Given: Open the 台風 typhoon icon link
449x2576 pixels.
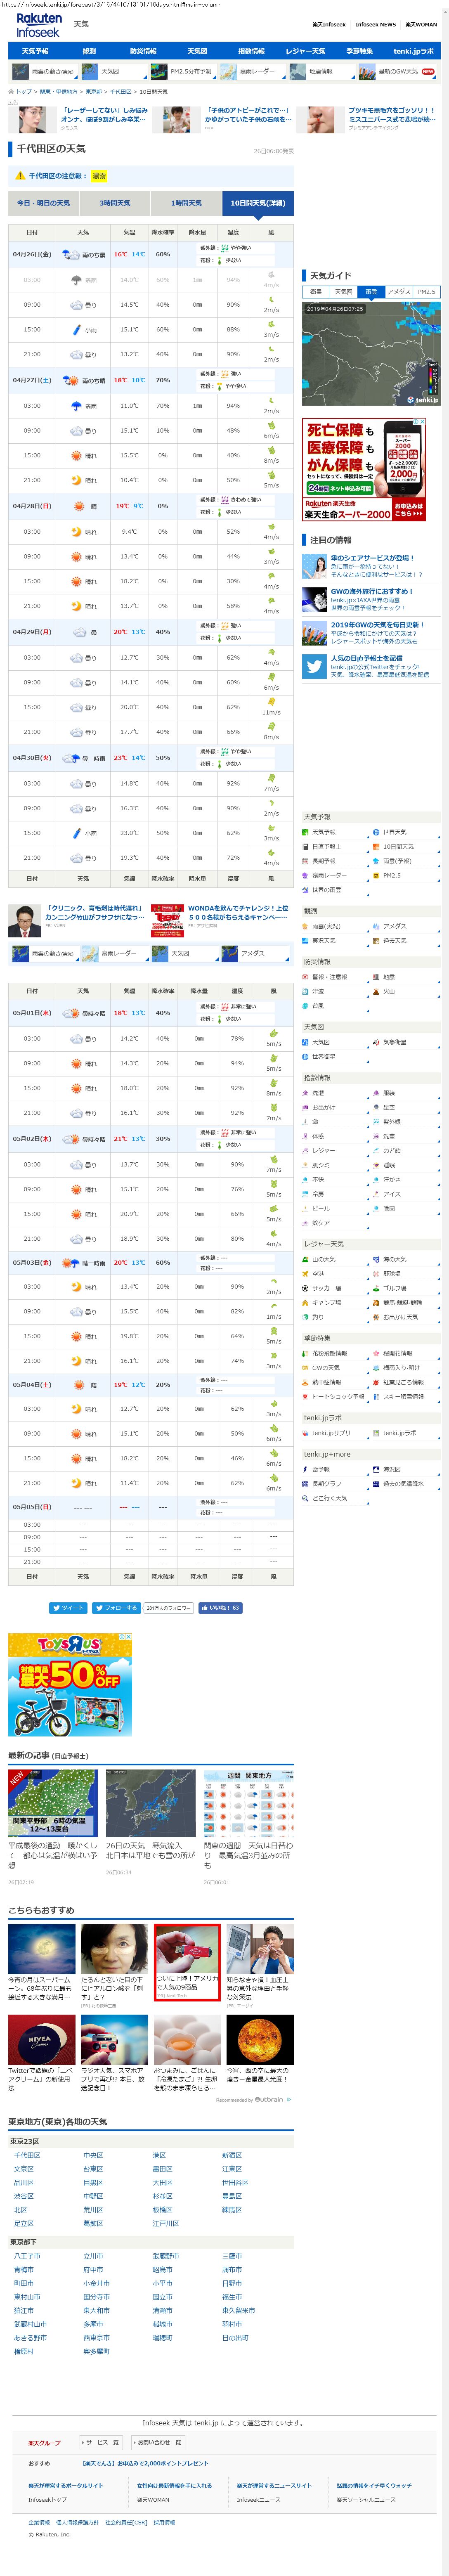Looking at the screenshot, I should coord(306,1006).
